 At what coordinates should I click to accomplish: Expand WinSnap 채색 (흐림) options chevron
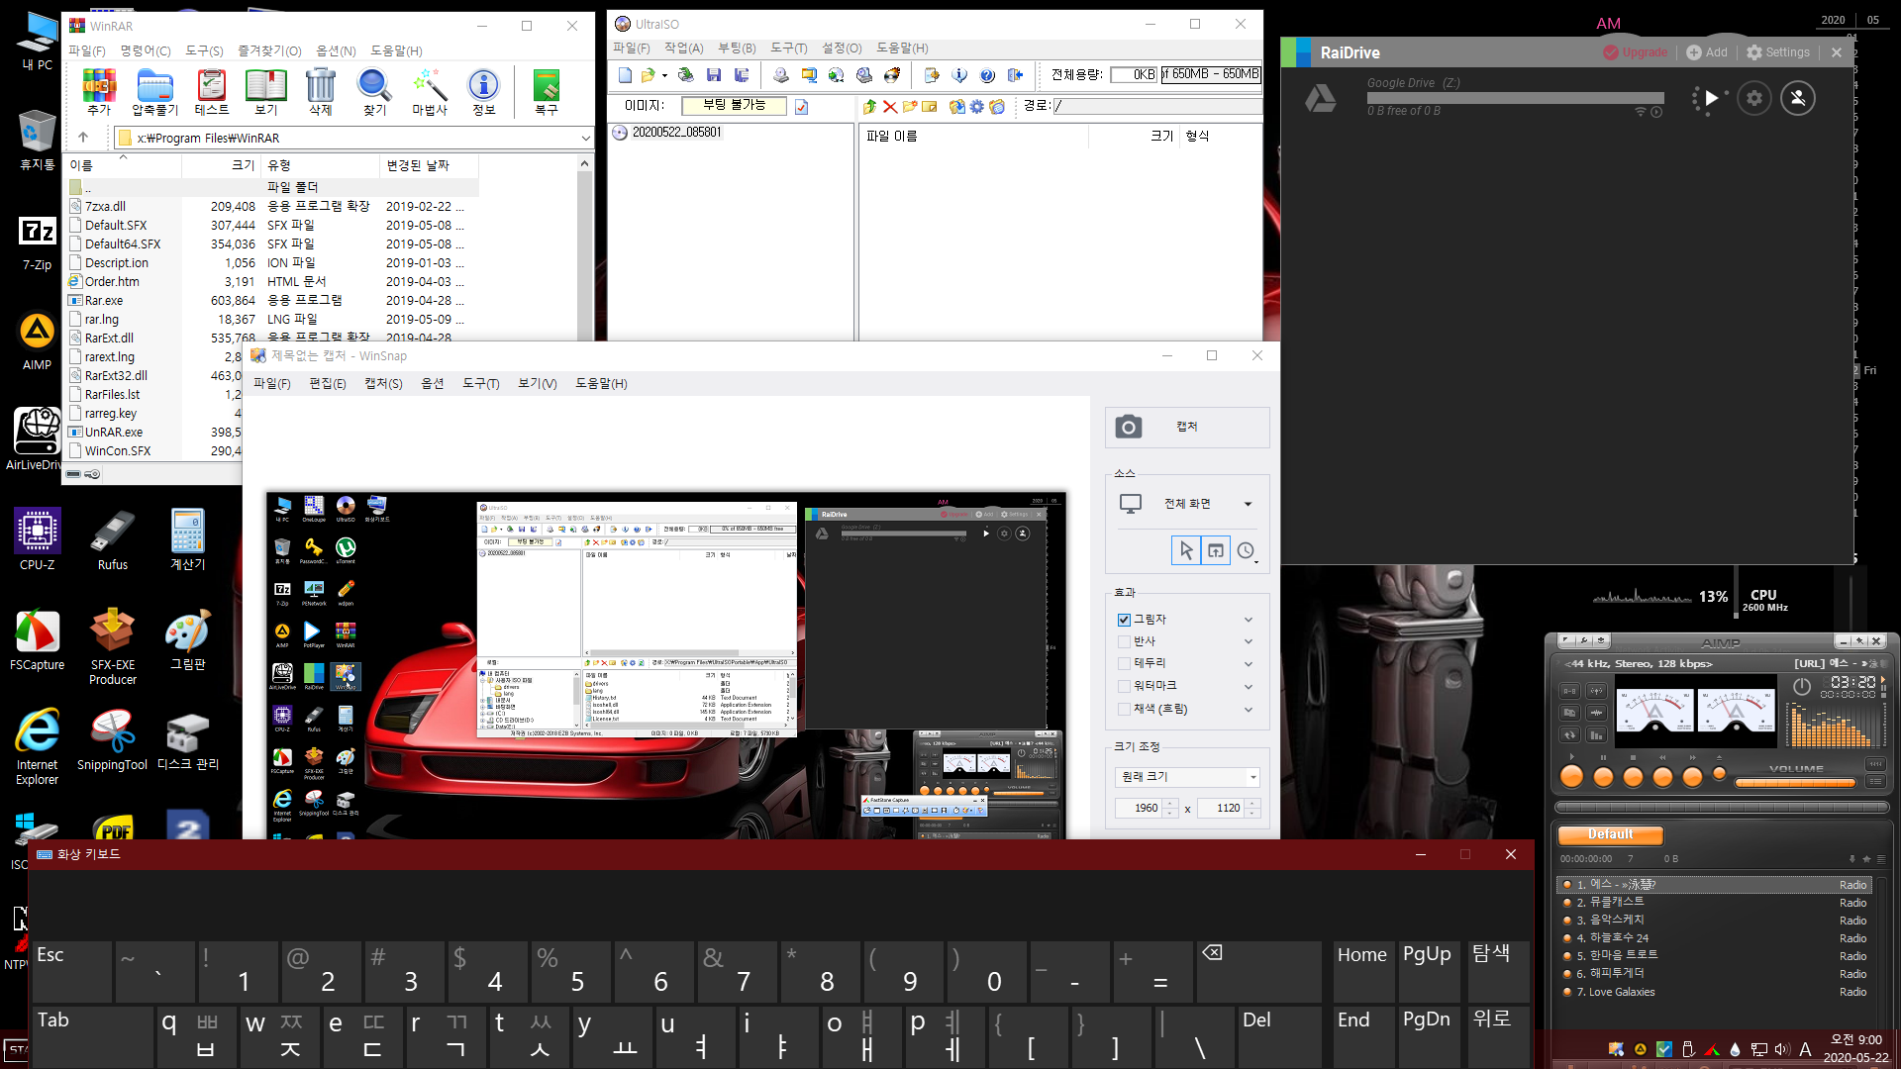[1249, 710]
